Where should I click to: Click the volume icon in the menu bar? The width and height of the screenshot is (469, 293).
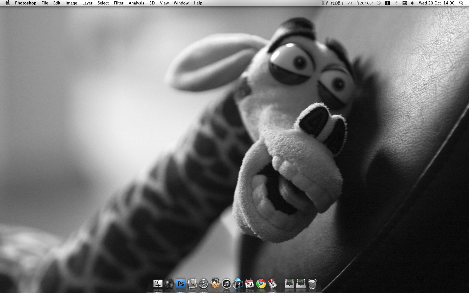(x=412, y=3)
